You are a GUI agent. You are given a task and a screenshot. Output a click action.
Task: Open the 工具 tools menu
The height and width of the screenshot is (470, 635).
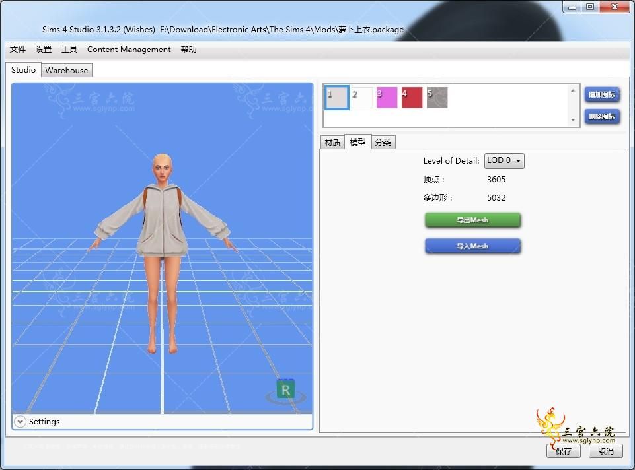pyautogui.click(x=69, y=50)
